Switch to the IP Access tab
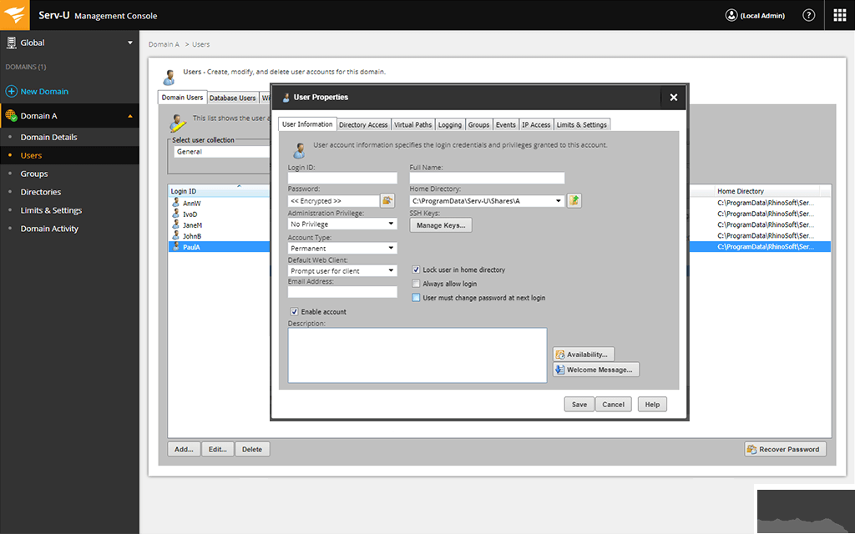The image size is (855, 534). pos(536,125)
